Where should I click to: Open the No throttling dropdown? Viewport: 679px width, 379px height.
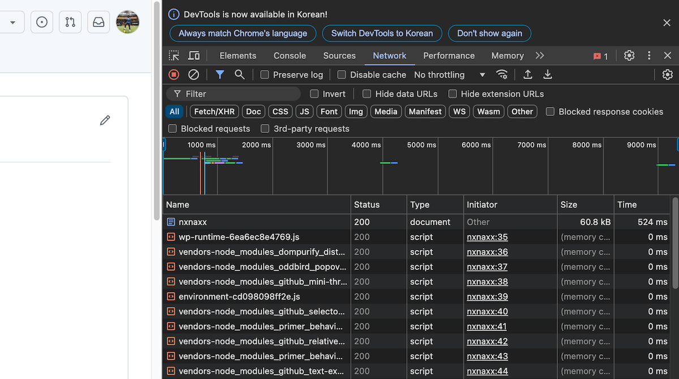coord(450,75)
